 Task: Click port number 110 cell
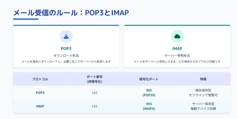coord(94,93)
